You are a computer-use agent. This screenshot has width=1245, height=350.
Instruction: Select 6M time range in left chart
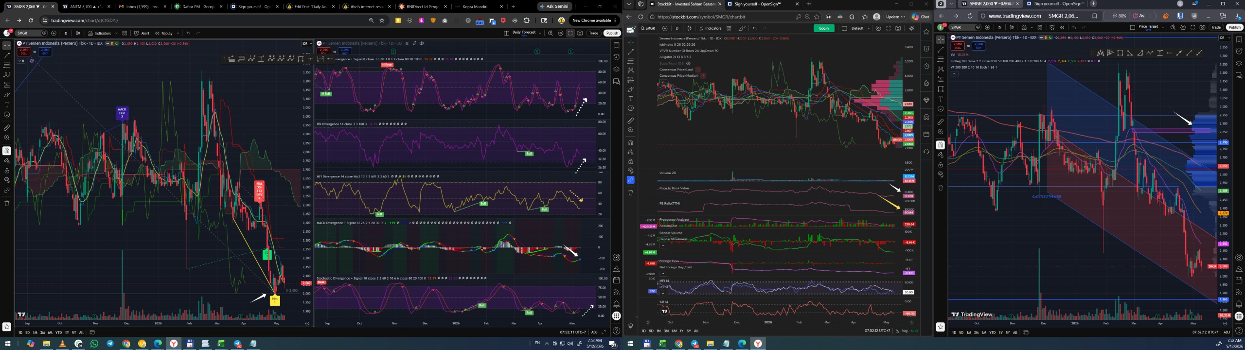click(x=50, y=332)
